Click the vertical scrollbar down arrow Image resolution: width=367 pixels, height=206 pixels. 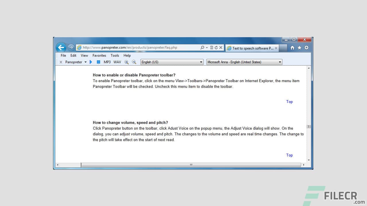(x=309, y=160)
